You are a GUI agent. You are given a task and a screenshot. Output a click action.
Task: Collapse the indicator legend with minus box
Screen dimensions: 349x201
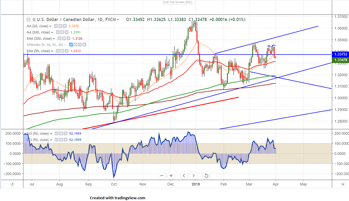(x=28, y=19)
